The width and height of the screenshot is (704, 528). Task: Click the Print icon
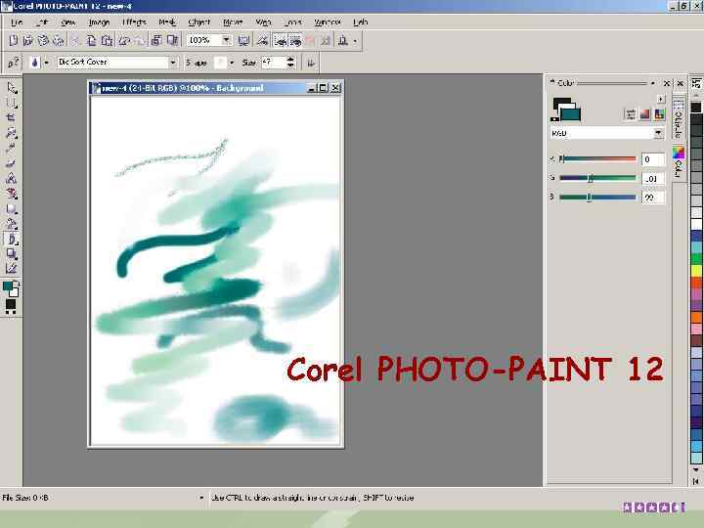(x=59, y=41)
